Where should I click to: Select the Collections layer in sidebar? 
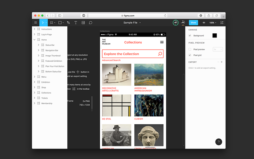(x=46, y=93)
